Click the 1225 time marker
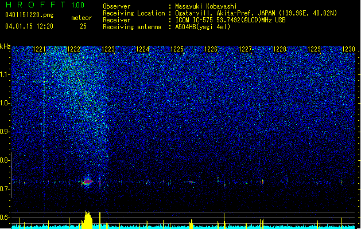 [177, 49]
